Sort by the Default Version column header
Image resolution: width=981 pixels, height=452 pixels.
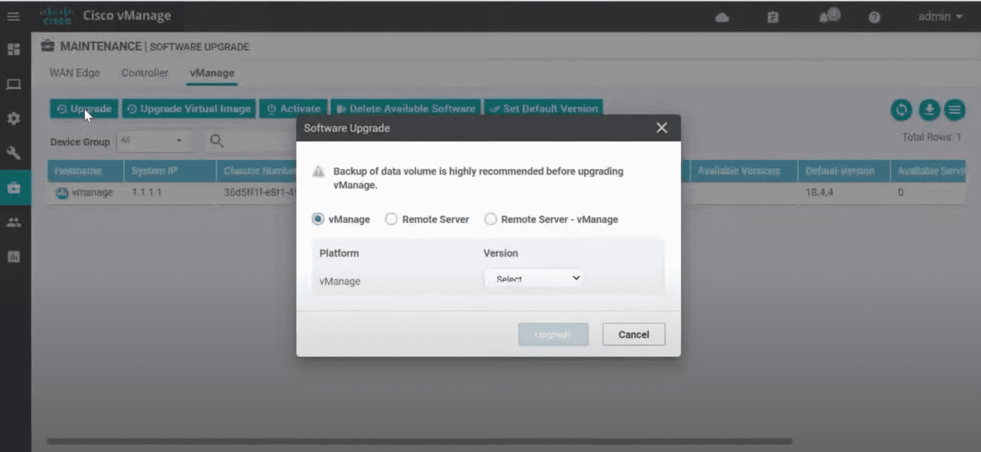[x=844, y=171]
